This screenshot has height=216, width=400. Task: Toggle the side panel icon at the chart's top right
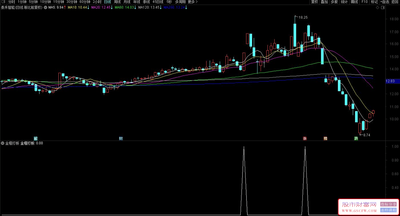tap(382, 8)
